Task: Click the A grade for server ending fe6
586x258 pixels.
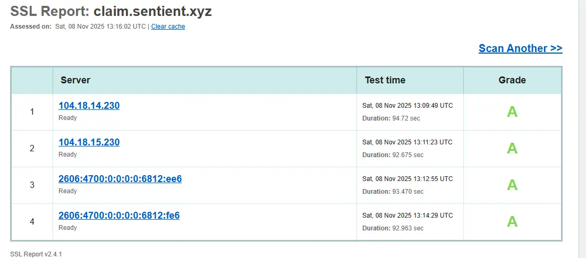Action: 512,221
